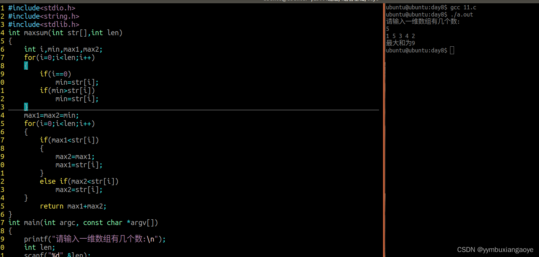Click the highlighted closing brace above max1=max2=min
539x257 pixels.
point(25,107)
